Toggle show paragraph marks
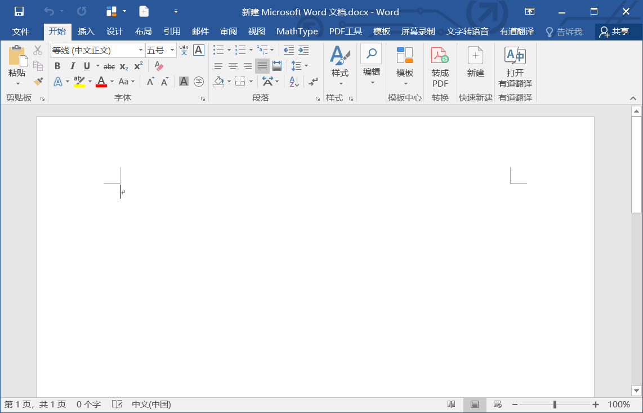 [313, 82]
